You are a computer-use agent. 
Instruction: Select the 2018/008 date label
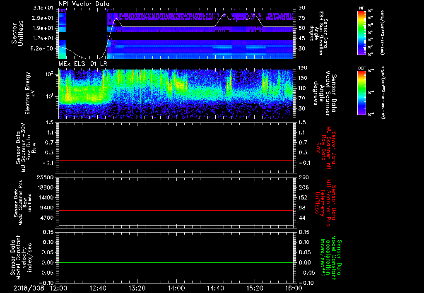(x=29, y=288)
